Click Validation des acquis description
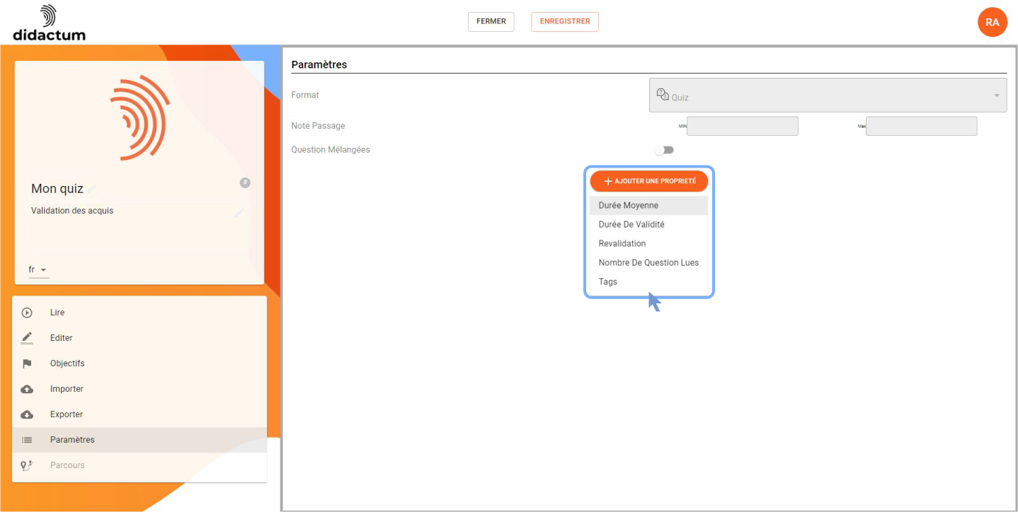This screenshot has height=512, width=1018. click(72, 211)
